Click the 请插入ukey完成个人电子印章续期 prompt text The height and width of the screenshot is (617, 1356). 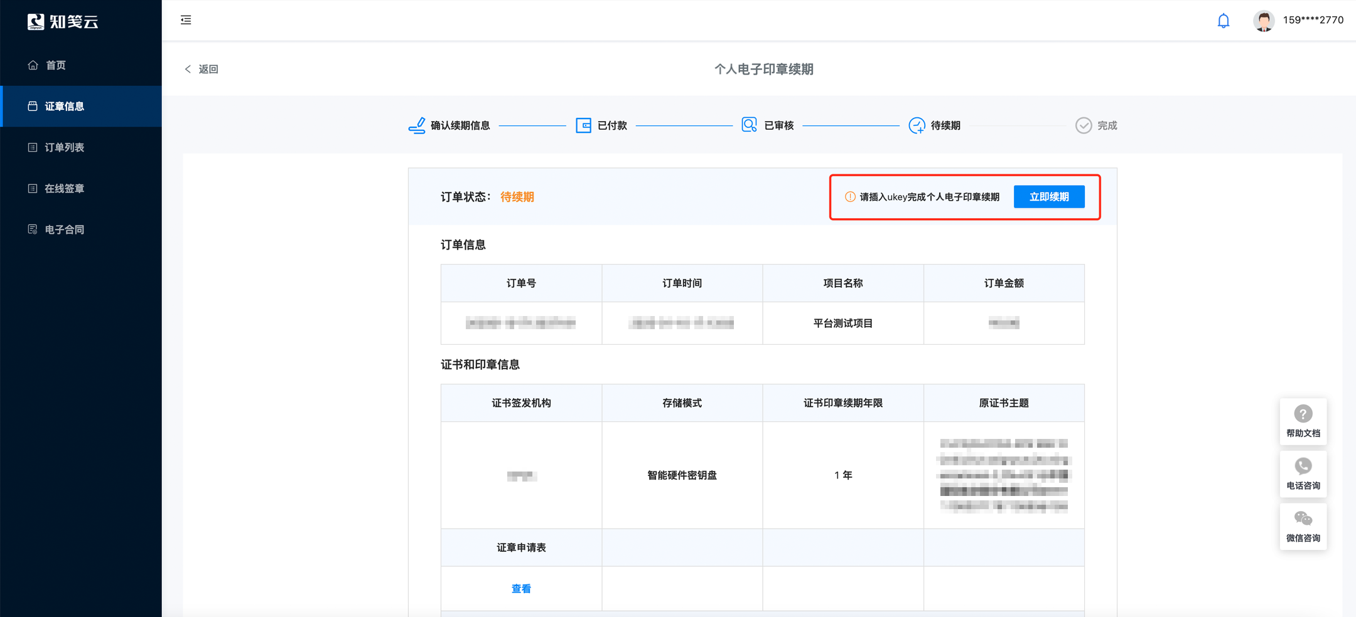[x=930, y=197]
